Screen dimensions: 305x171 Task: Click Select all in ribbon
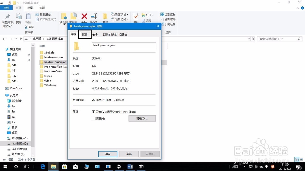pyautogui.click(x=168, y=14)
